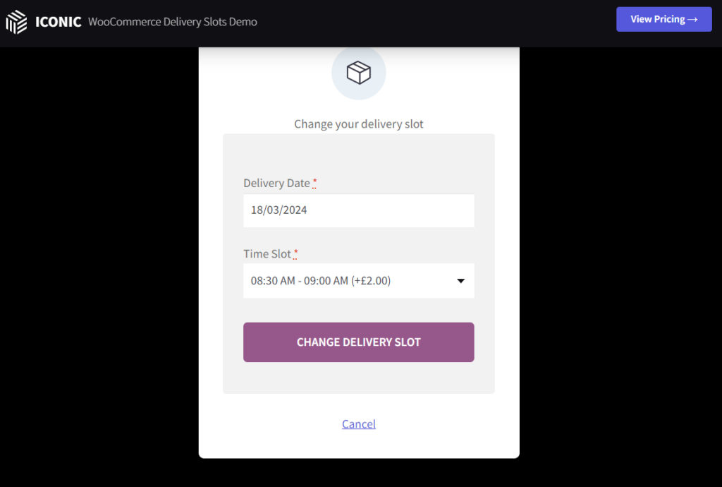The height and width of the screenshot is (487, 722).
Task: Open the Time Slot dropdown
Action: 359,280
